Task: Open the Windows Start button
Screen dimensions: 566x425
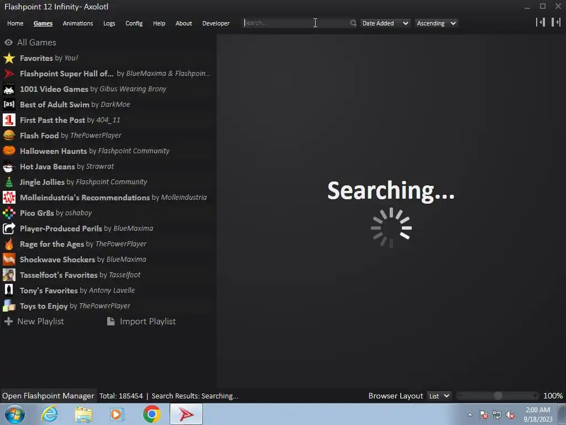Action: (15, 414)
